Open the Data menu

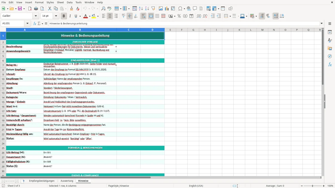click(x=70, y=2)
